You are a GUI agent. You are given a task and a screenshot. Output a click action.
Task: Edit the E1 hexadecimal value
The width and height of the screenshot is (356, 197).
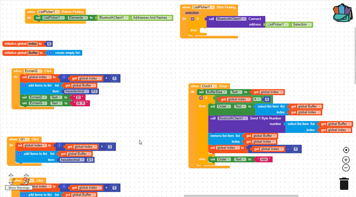tap(90, 160)
